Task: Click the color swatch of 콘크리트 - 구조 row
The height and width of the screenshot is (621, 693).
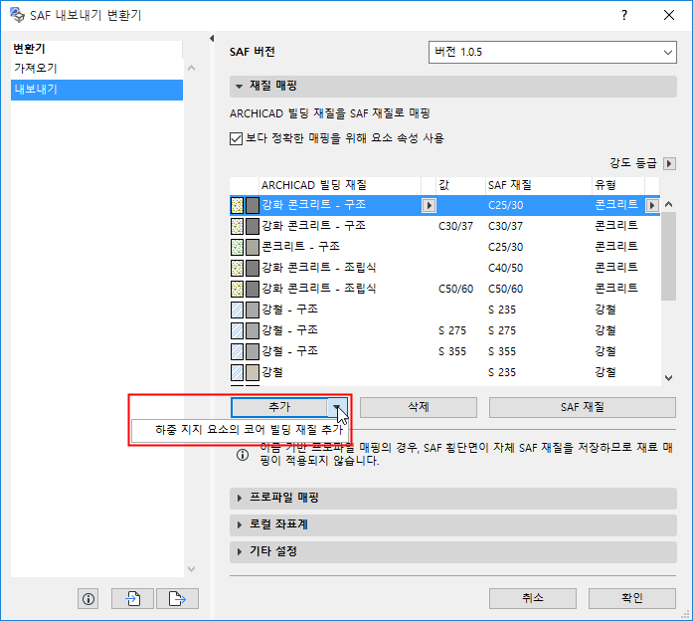Action: point(253,247)
